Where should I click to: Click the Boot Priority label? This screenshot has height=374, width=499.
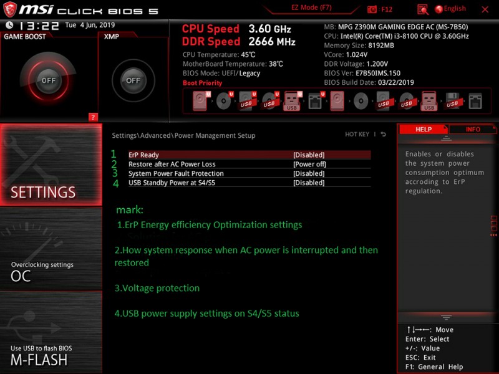202,83
